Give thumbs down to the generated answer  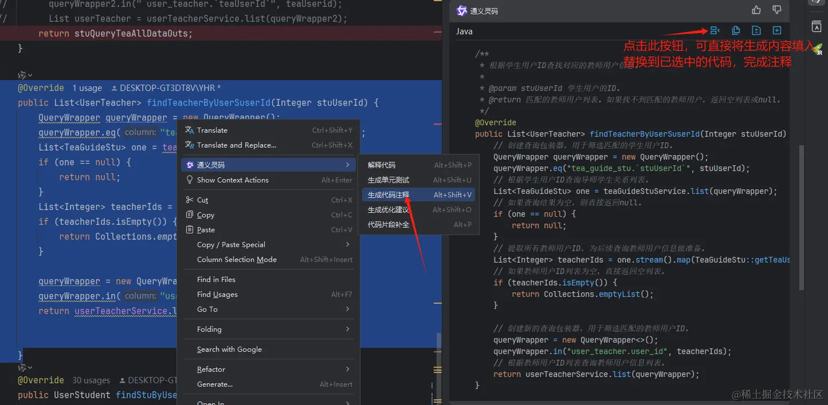[x=777, y=10]
